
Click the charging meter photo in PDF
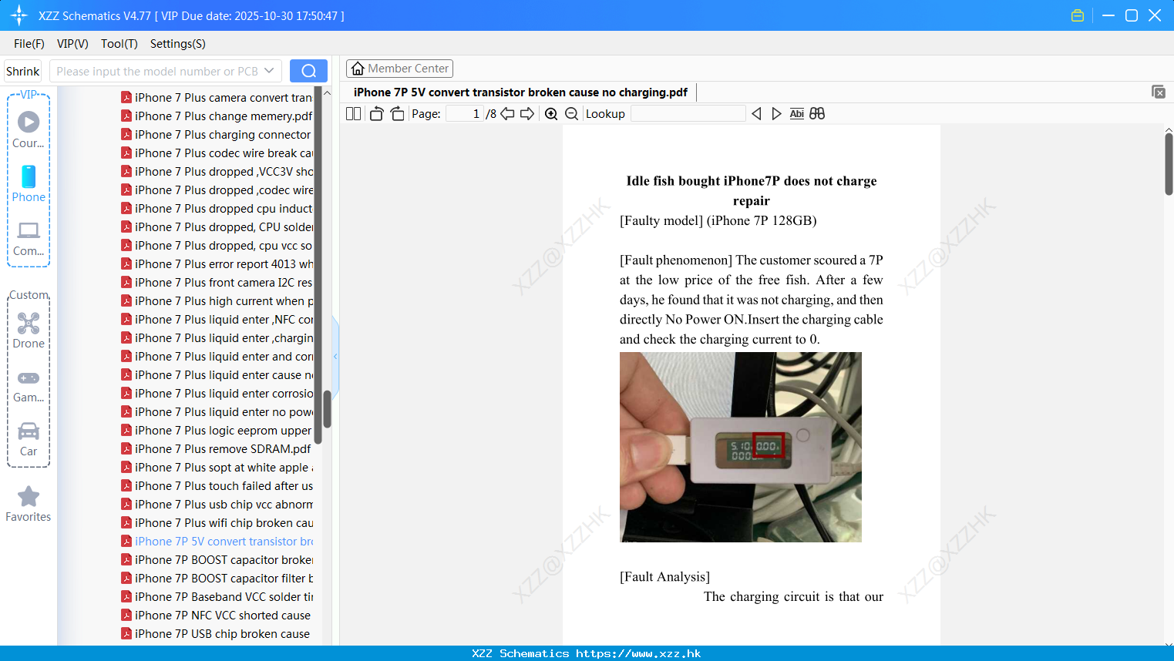click(740, 447)
